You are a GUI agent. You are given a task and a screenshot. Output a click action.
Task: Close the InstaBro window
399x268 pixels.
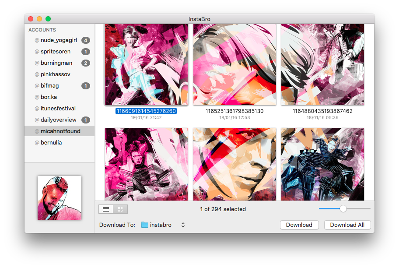point(31,19)
